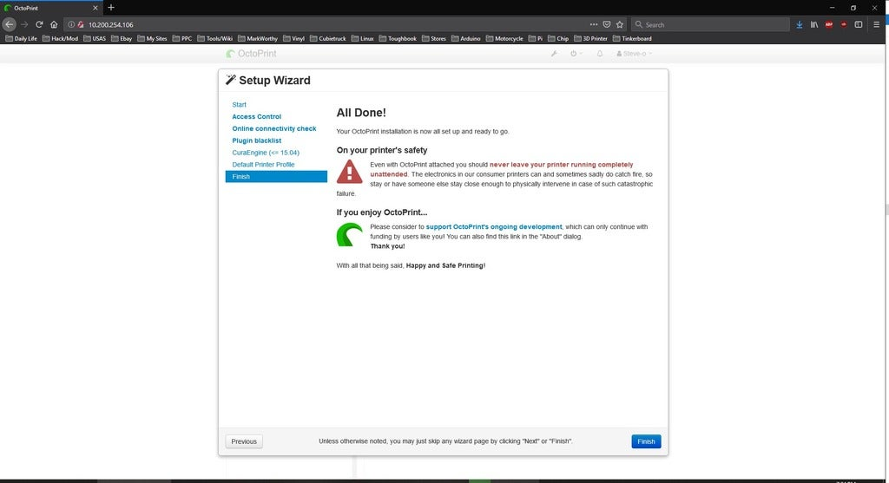
Task: Open page actions three-dot menu
Action: (x=594, y=24)
